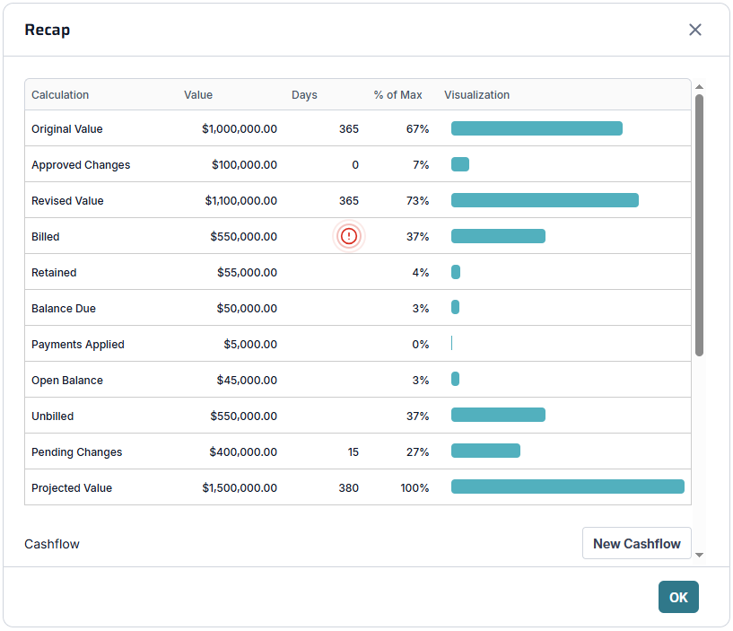Click the Original Value bar visualization
The height and width of the screenshot is (631, 733).
537,128
